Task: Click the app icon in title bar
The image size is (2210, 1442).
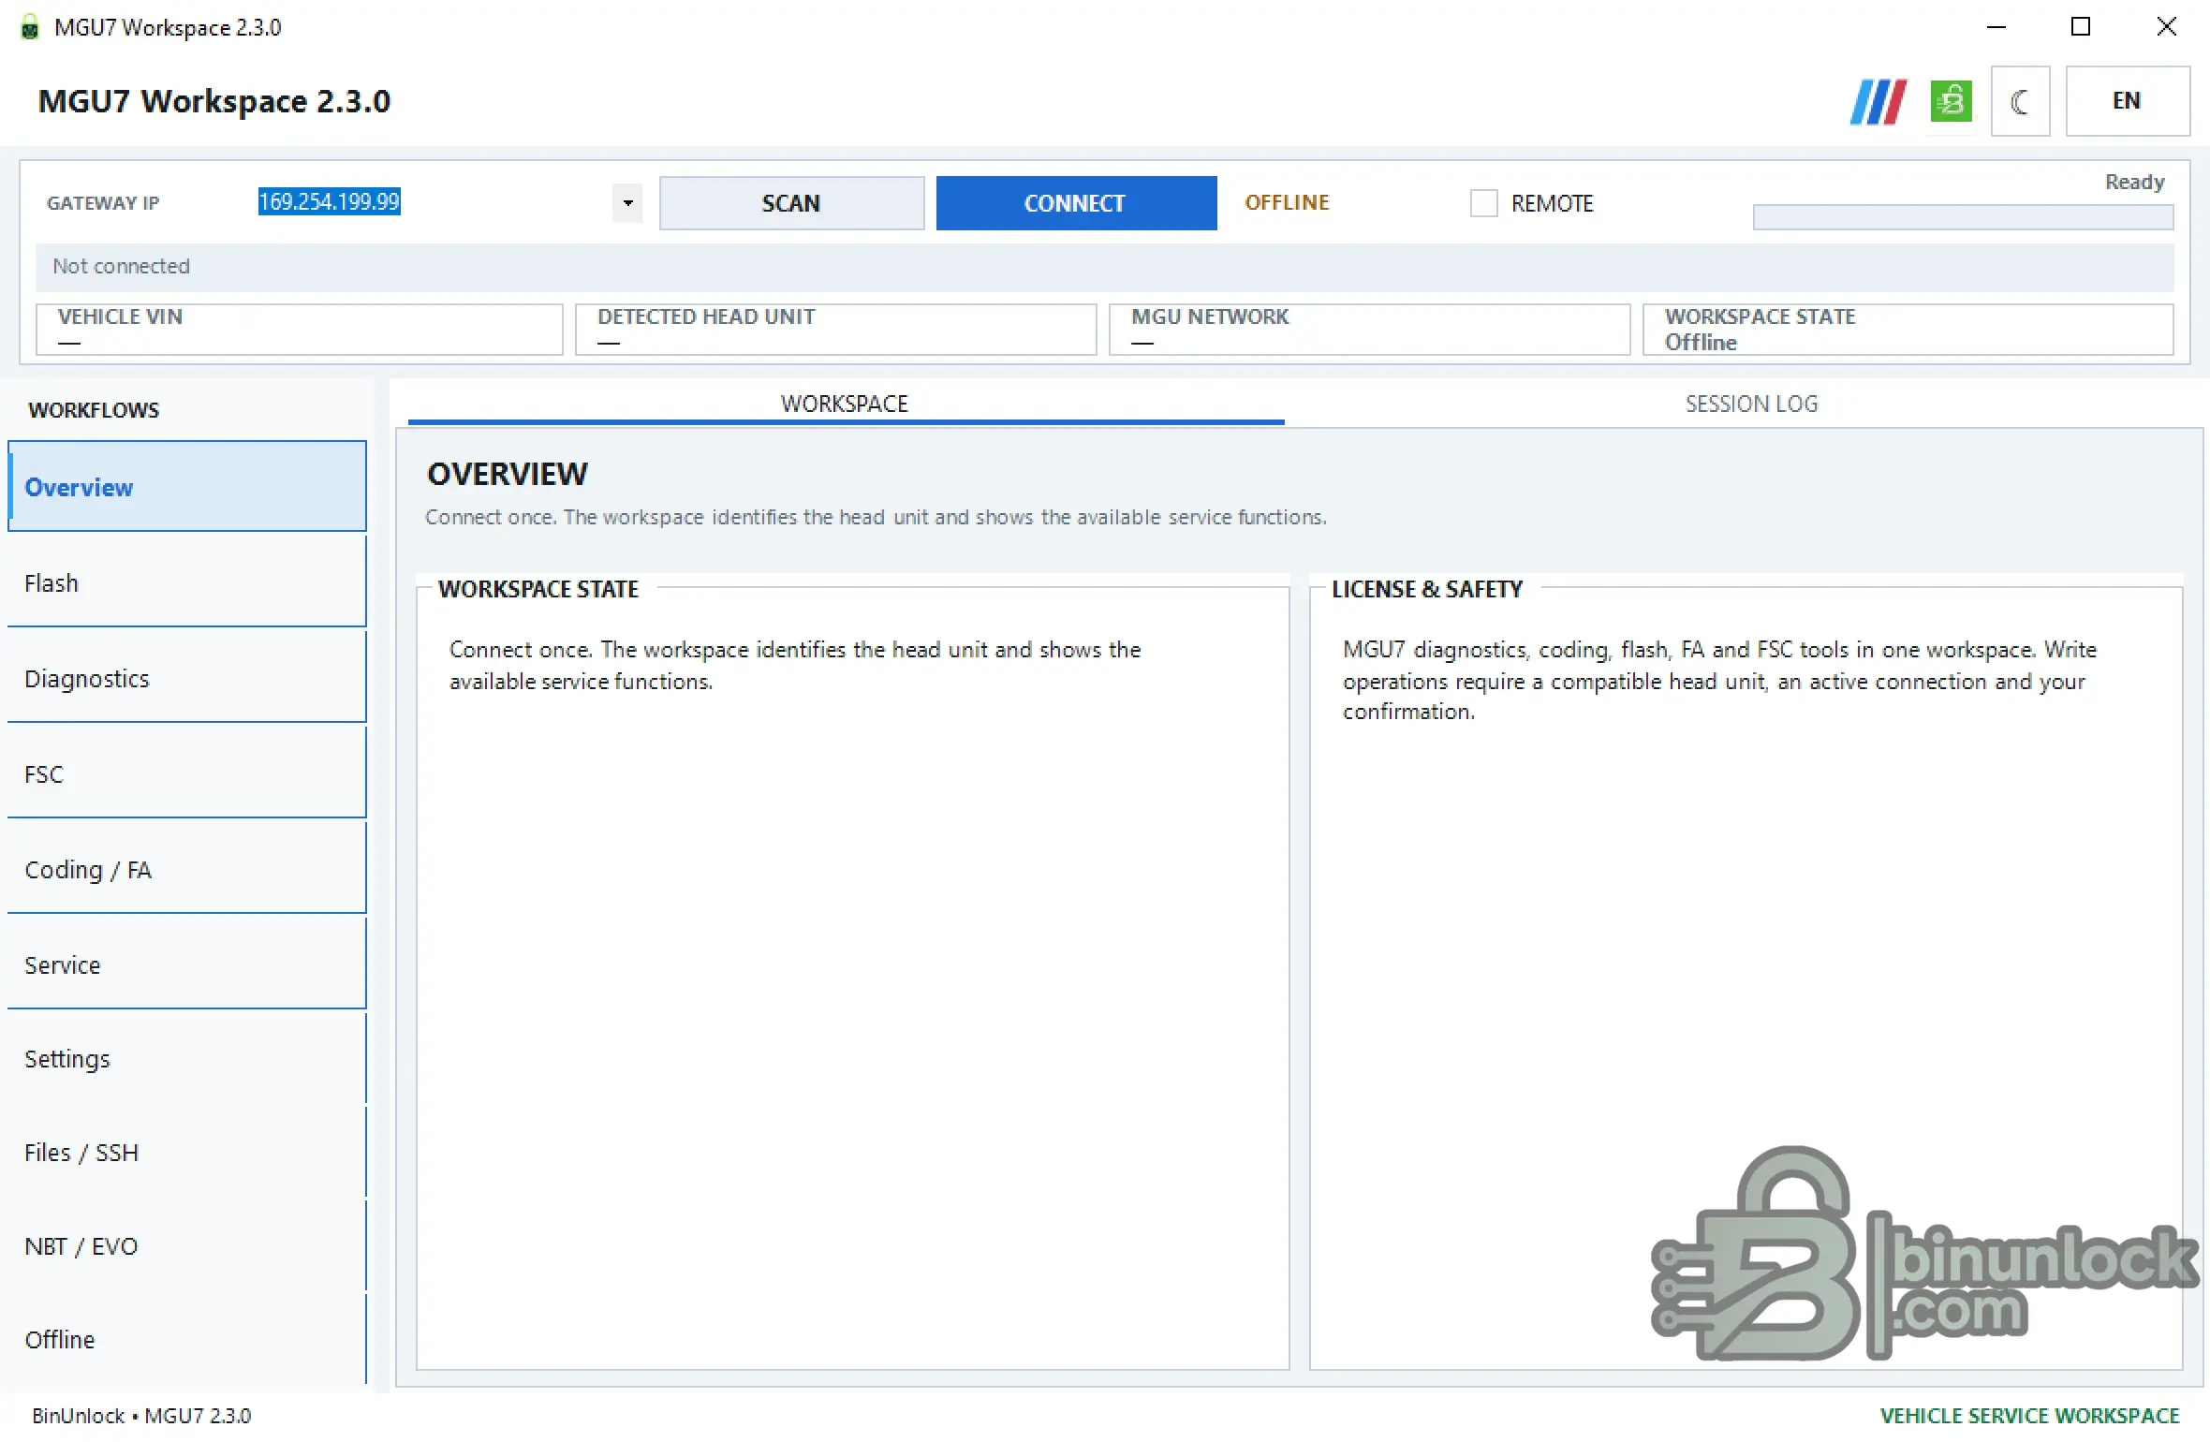Action: (30, 27)
